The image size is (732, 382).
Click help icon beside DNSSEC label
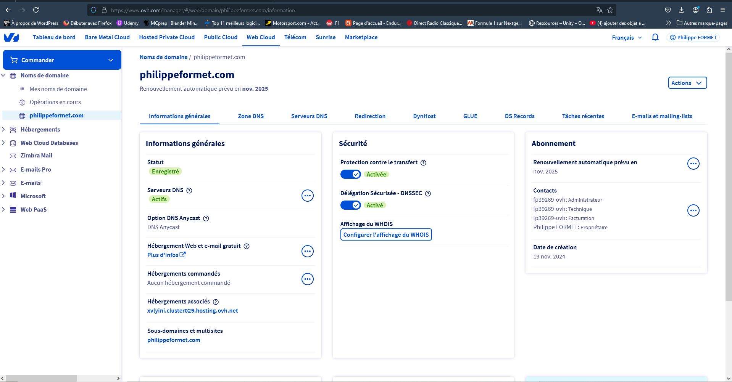tap(428, 194)
